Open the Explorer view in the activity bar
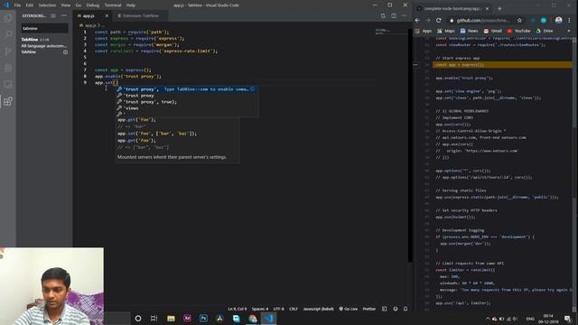 pyautogui.click(x=8, y=18)
